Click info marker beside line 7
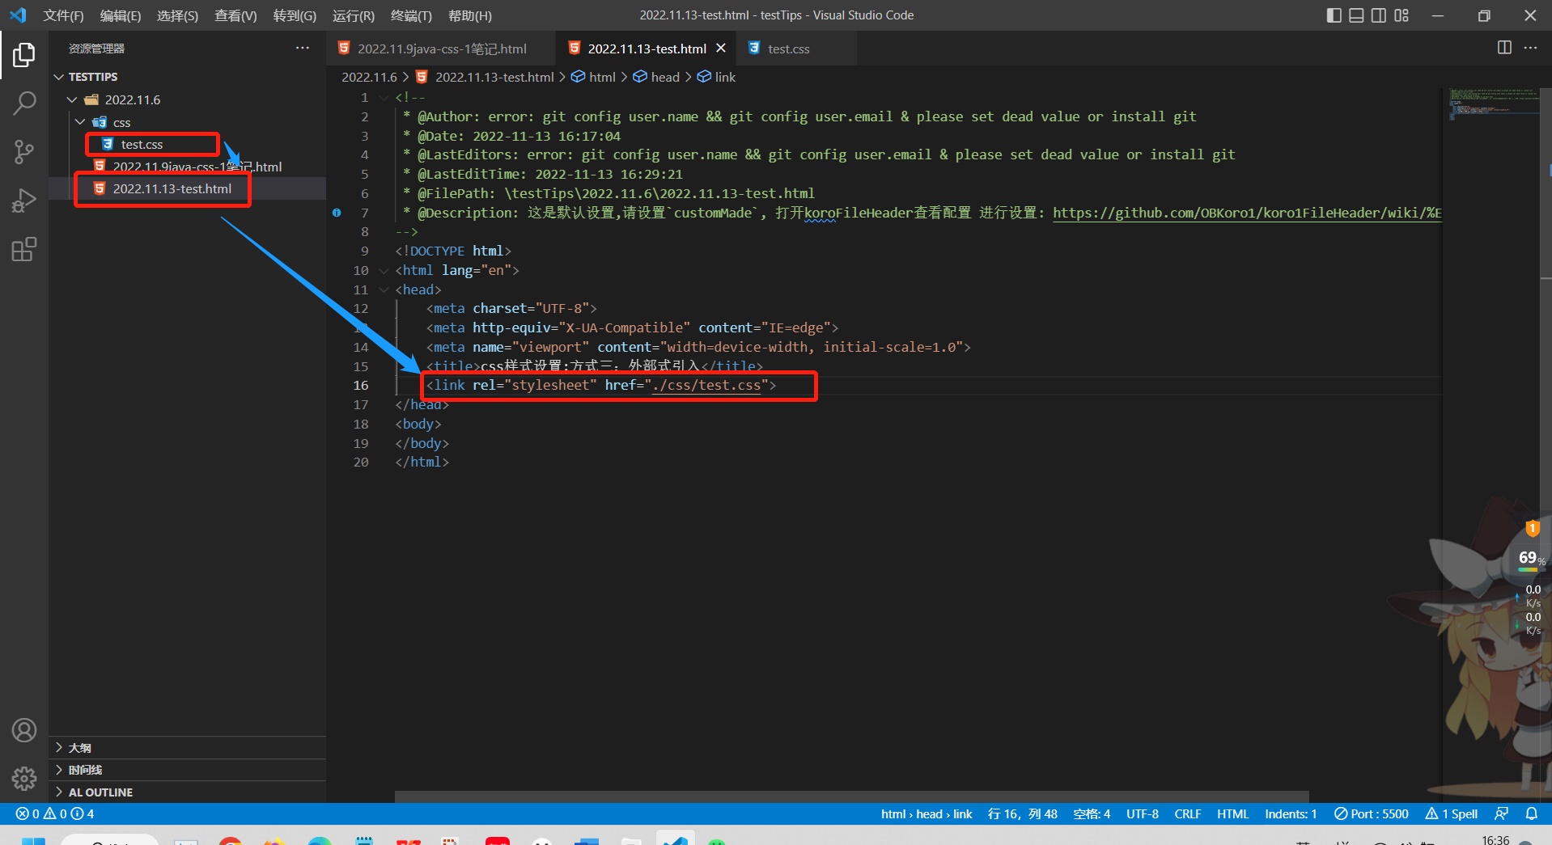Image resolution: width=1552 pixels, height=845 pixels. click(337, 213)
